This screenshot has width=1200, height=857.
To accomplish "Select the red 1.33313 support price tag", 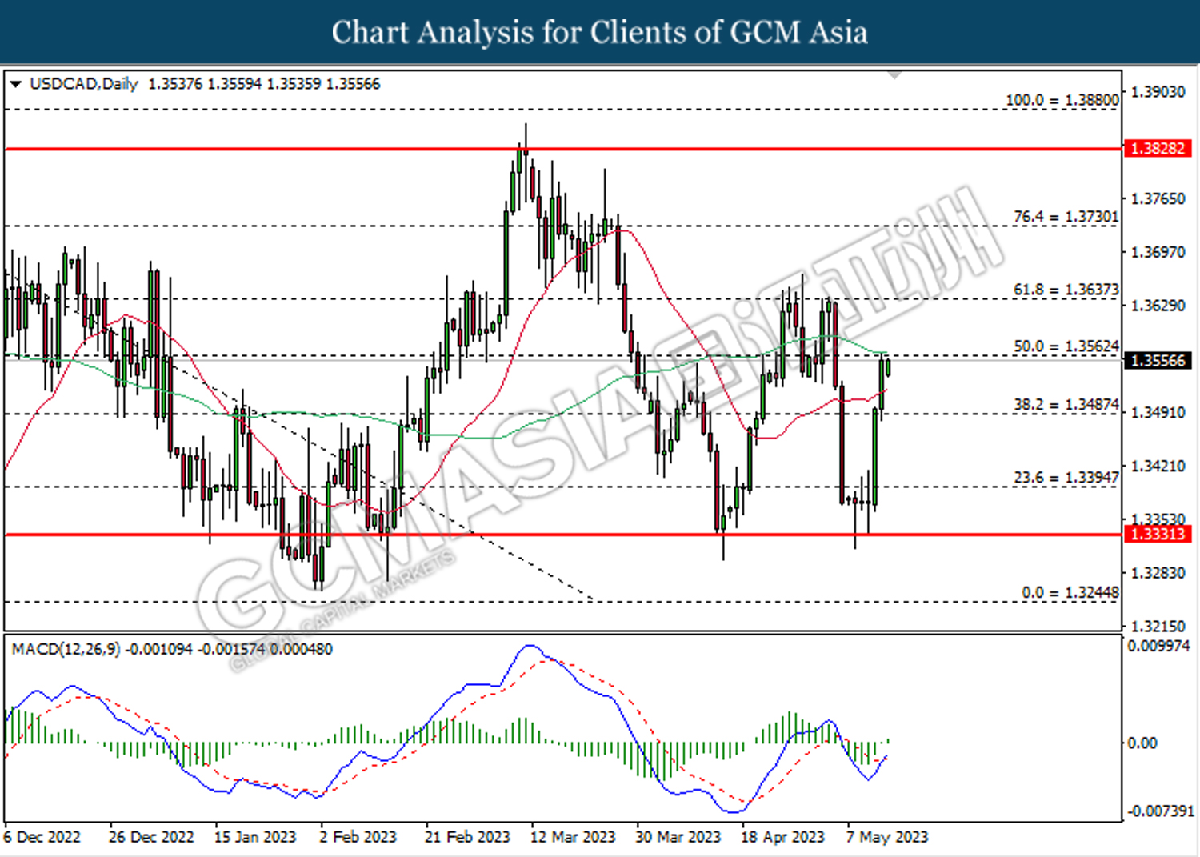I will tap(1158, 534).
